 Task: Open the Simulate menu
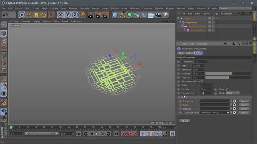click(84, 8)
